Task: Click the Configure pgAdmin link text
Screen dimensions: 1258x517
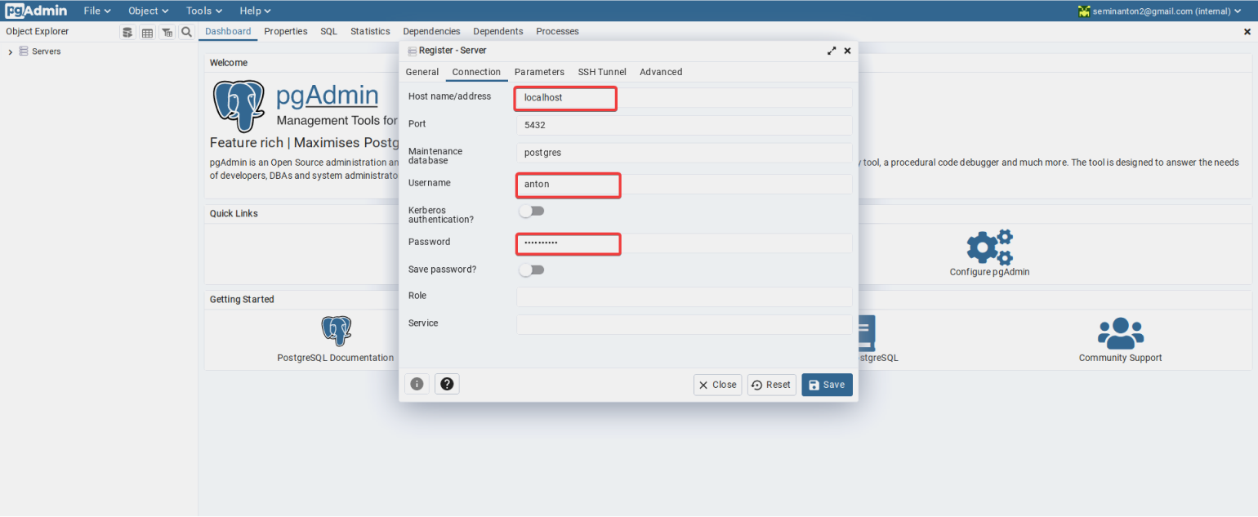Action: (x=989, y=272)
